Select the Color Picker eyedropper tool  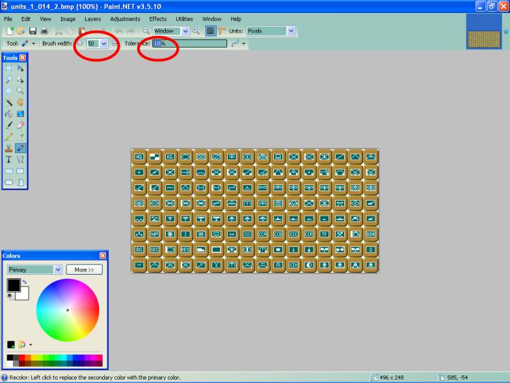coord(20,137)
